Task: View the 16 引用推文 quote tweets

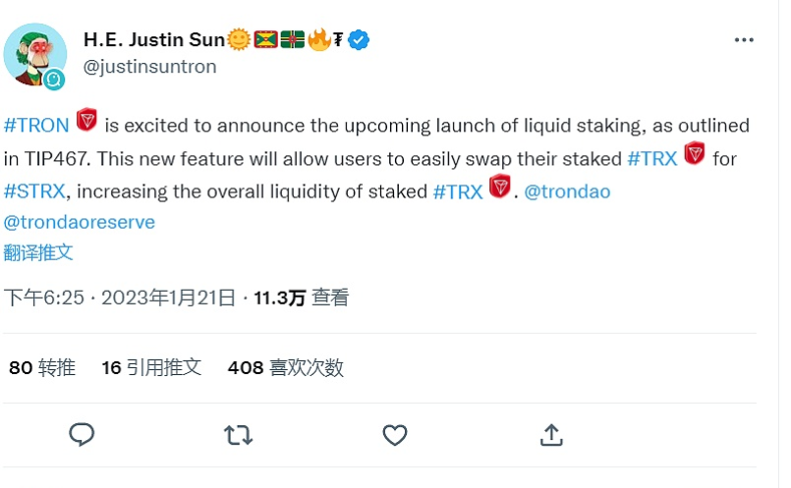Action: coord(151,367)
